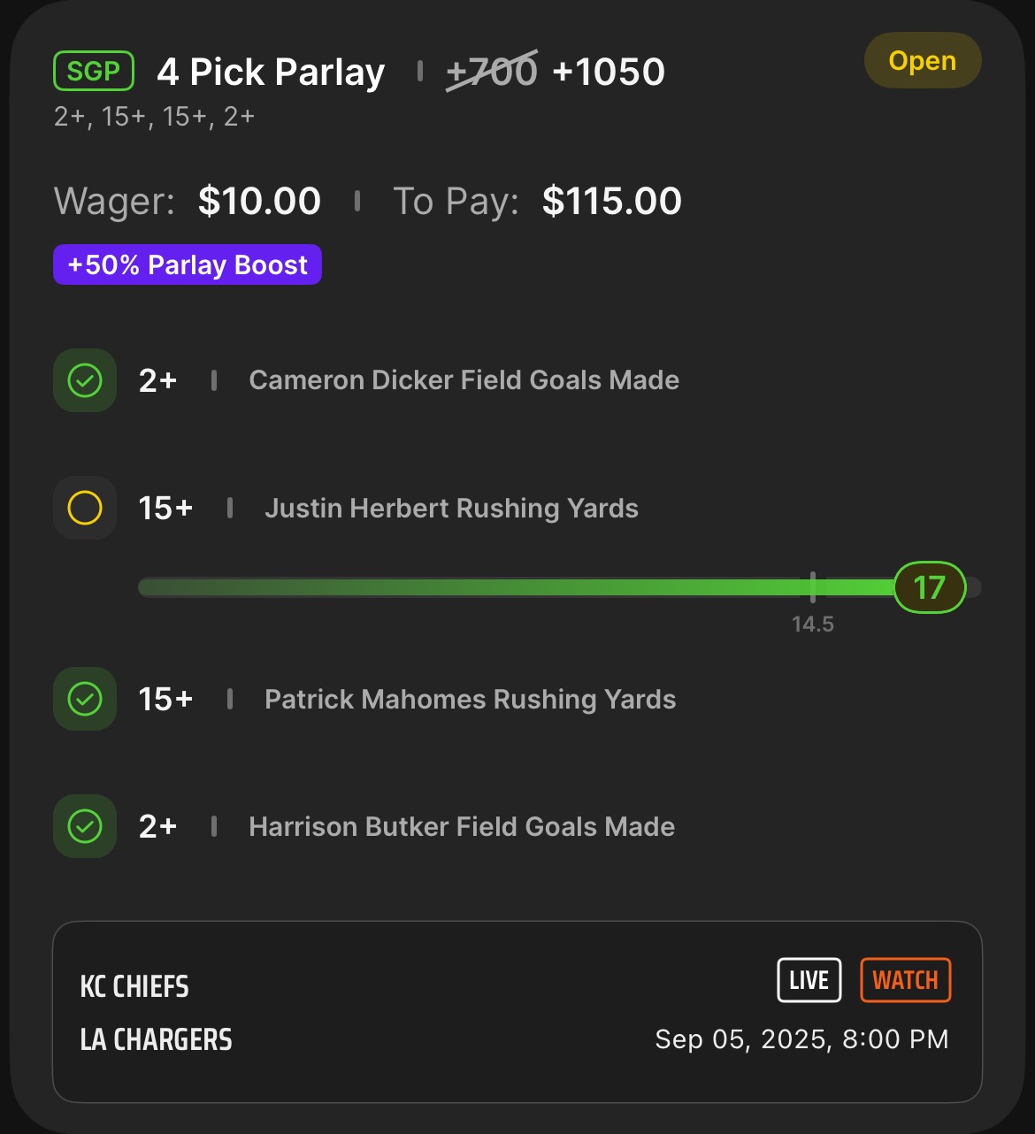Image resolution: width=1035 pixels, height=1134 pixels.
Task: Open the Patrick Mahomes Rushing Yards leg
Action: point(470,700)
